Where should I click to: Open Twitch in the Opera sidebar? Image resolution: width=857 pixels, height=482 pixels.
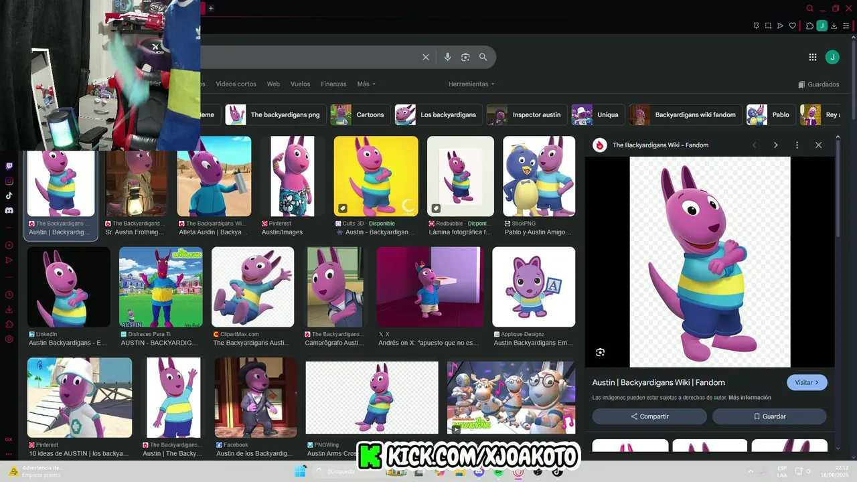(9, 166)
